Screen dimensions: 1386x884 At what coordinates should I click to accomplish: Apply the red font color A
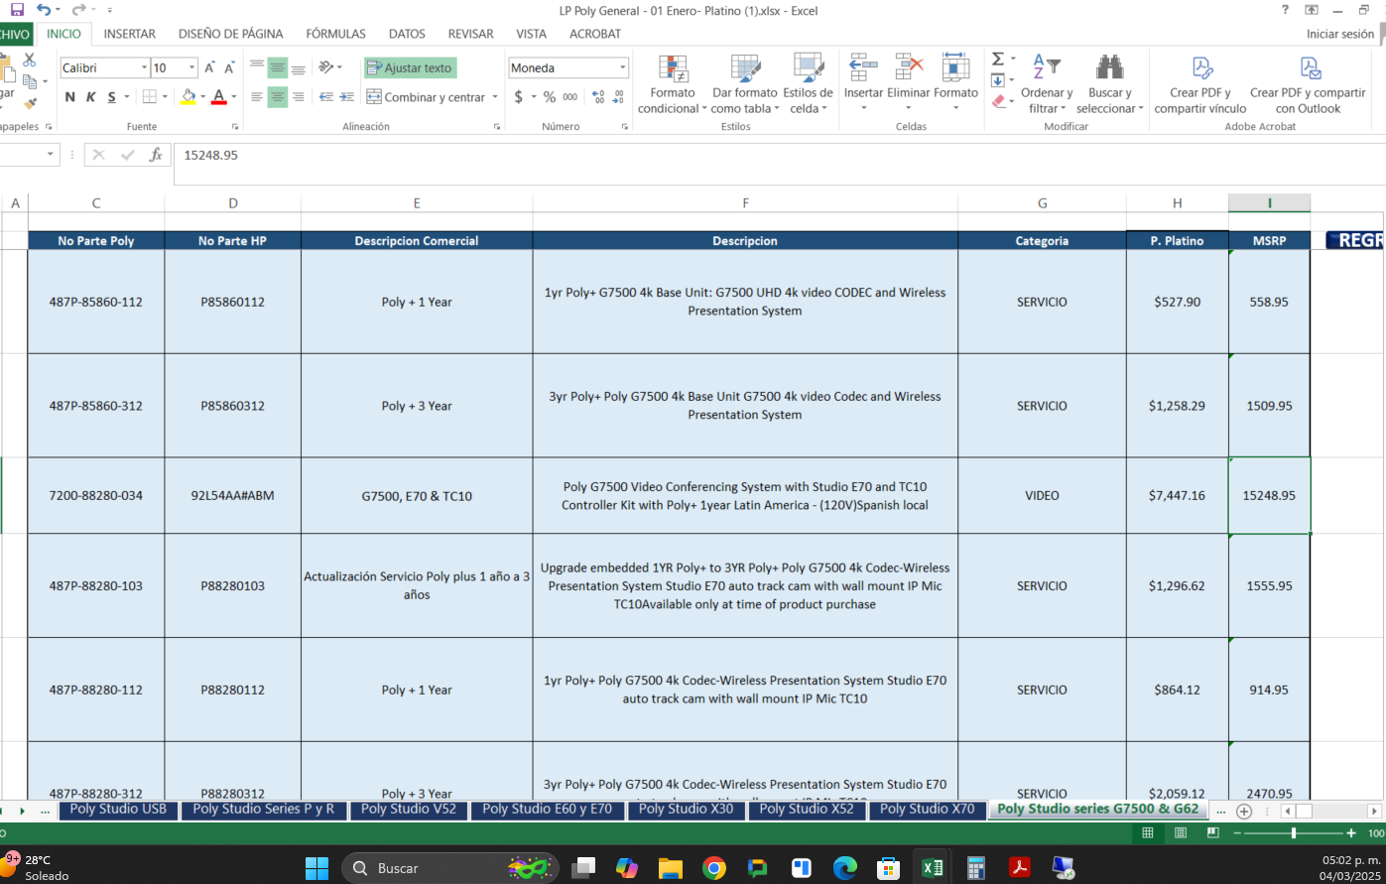(219, 96)
